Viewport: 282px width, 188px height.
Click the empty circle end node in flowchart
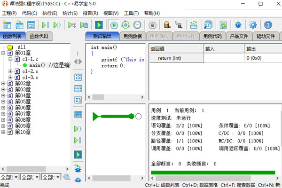(138, 117)
